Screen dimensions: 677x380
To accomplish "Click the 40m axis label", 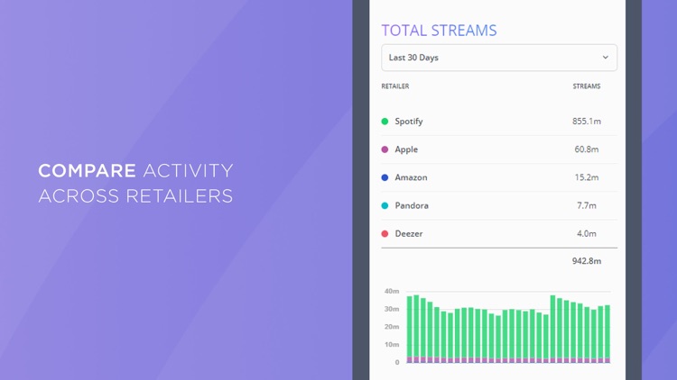I will tap(392, 291).
